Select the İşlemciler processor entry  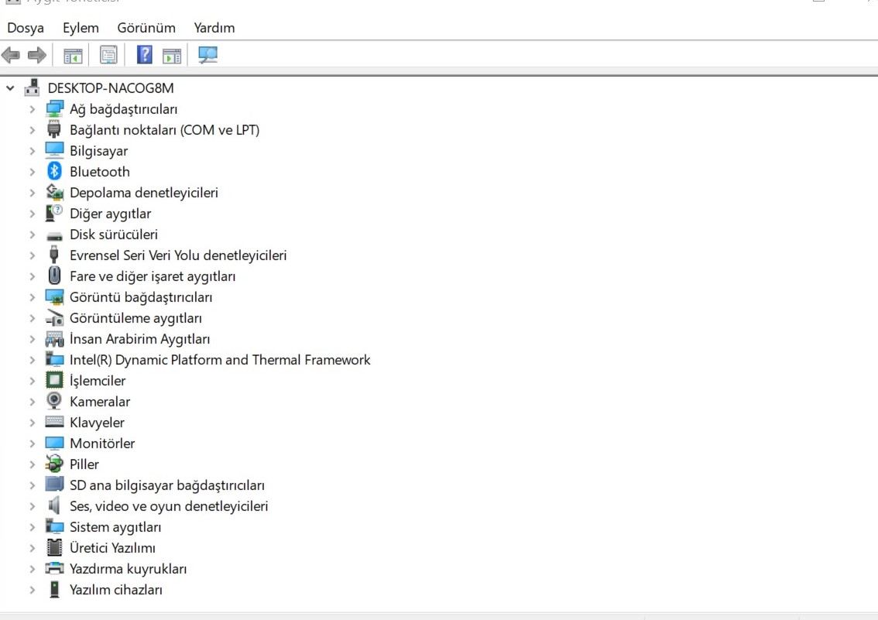96,380
